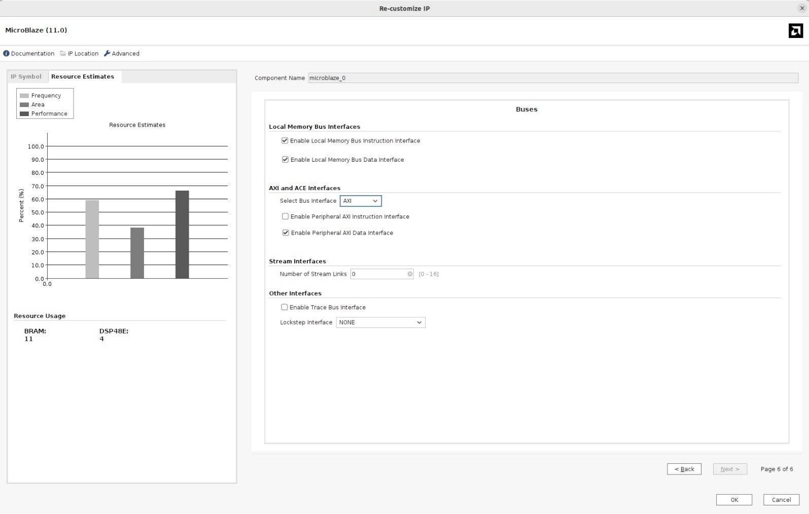
Task: Enable Trace Bus Interface checkbox
Action: 284,307
